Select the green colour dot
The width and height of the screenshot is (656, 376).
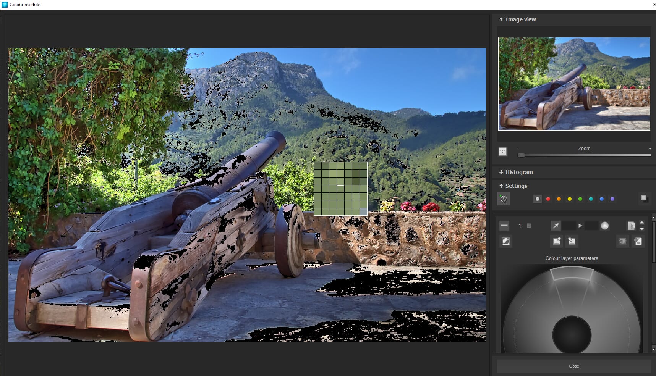[580, 199]
